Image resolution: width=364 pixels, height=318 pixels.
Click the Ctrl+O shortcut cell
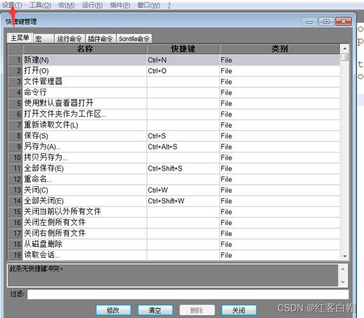coord(183,71)
